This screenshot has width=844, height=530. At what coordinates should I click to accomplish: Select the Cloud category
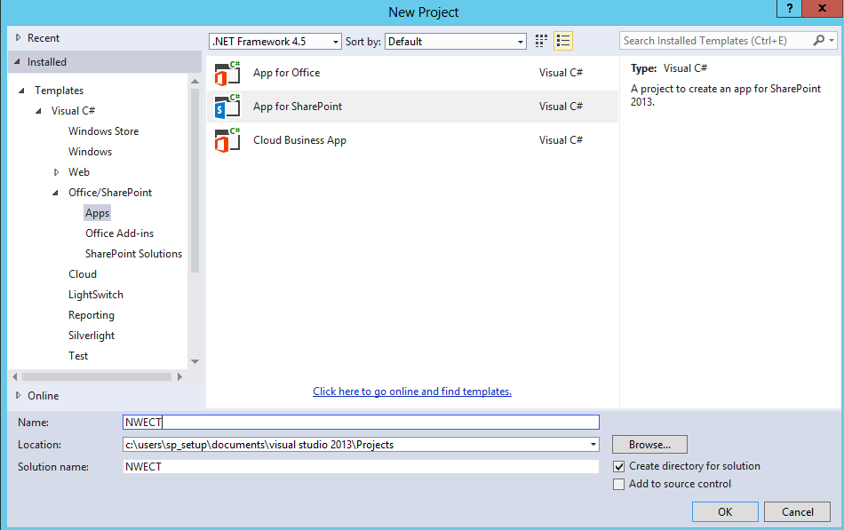[x=83, y=274]
